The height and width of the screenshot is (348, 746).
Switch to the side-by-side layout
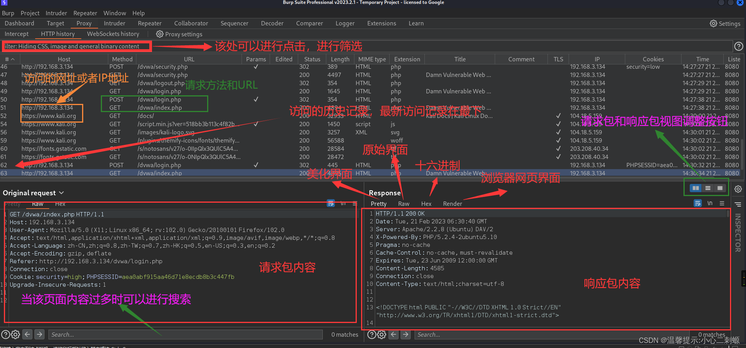(696, 188)
